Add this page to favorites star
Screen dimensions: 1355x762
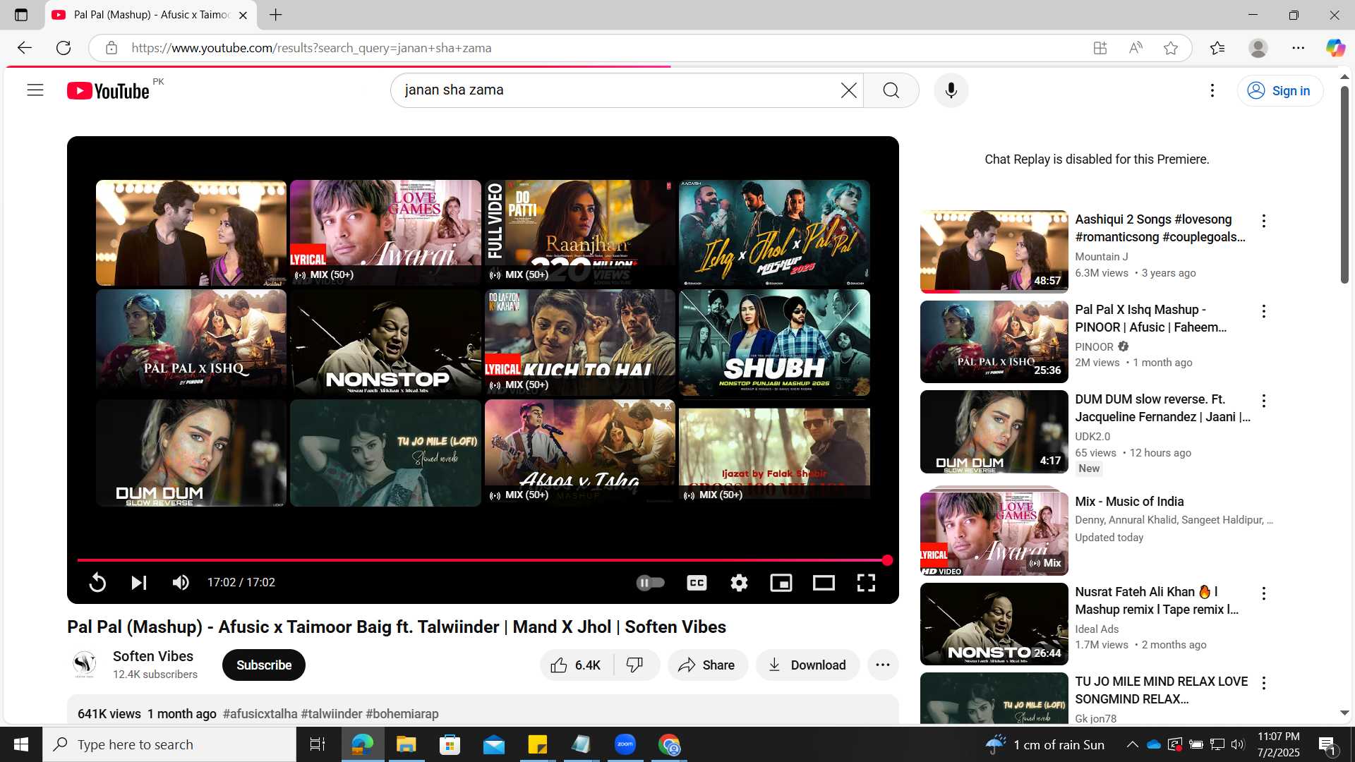pyautogui.click(x=1171, y=48)
